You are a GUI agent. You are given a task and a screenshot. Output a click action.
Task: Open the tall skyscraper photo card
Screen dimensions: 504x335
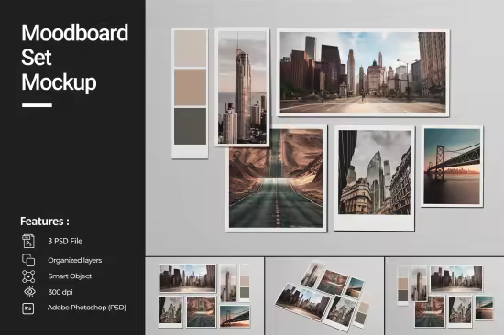[242, 87]
